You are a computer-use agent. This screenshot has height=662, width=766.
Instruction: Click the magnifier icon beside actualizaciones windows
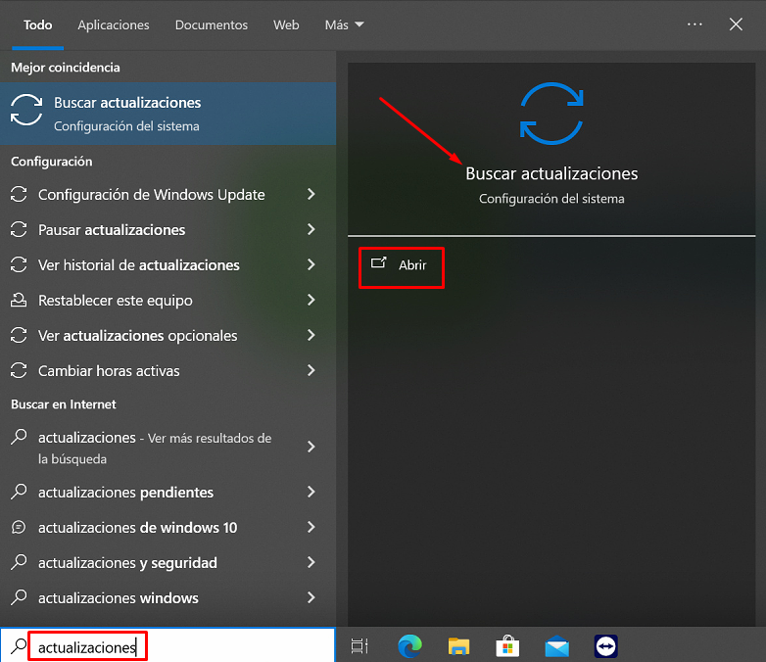point(19,597)
